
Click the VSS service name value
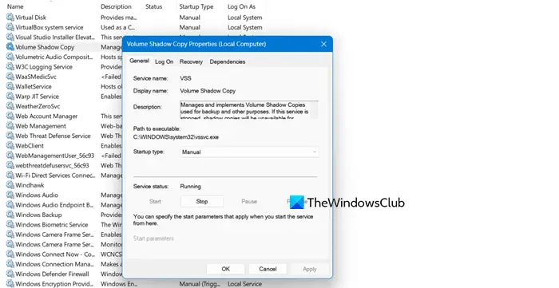click(x=185, y=78)
